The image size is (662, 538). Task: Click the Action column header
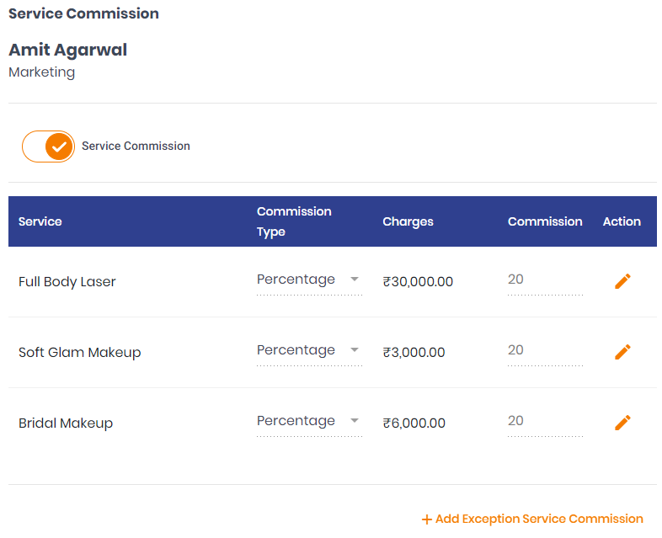(622, 221)
